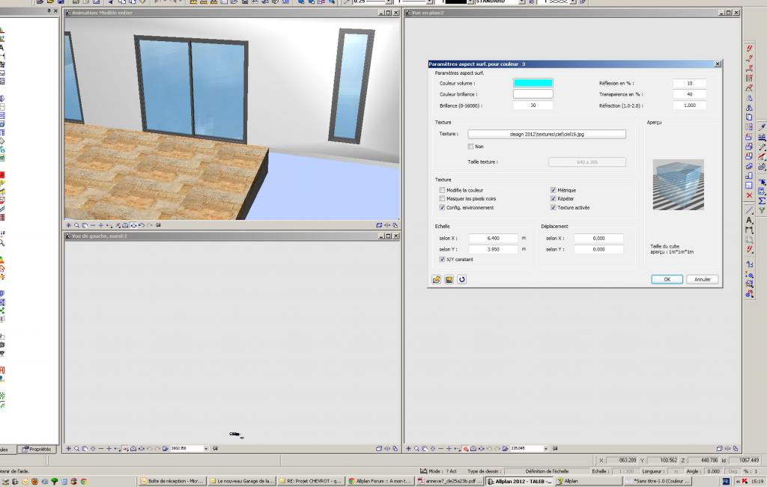Click the Angle value field in status bar

pos(714,471)
